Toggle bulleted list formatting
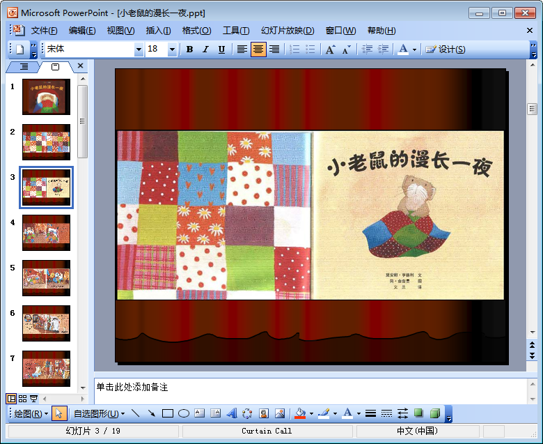Viewport: 543px width, 444px height. click(x=310, y=49)
